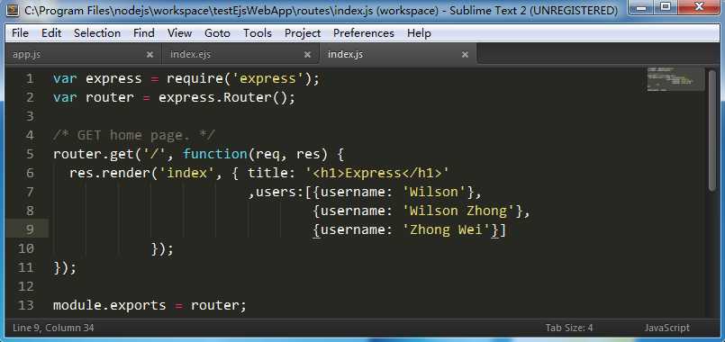Open the File menu
This screenshot has height=342, width=725.
click(x=20, y=33)
